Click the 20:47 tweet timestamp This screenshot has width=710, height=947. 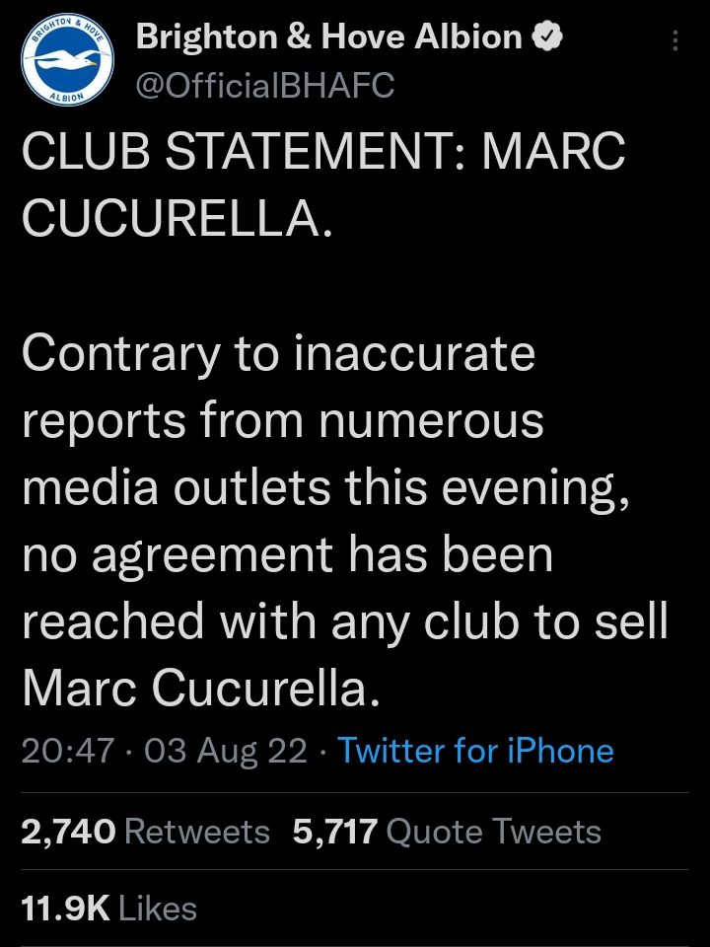coord(68,751)
